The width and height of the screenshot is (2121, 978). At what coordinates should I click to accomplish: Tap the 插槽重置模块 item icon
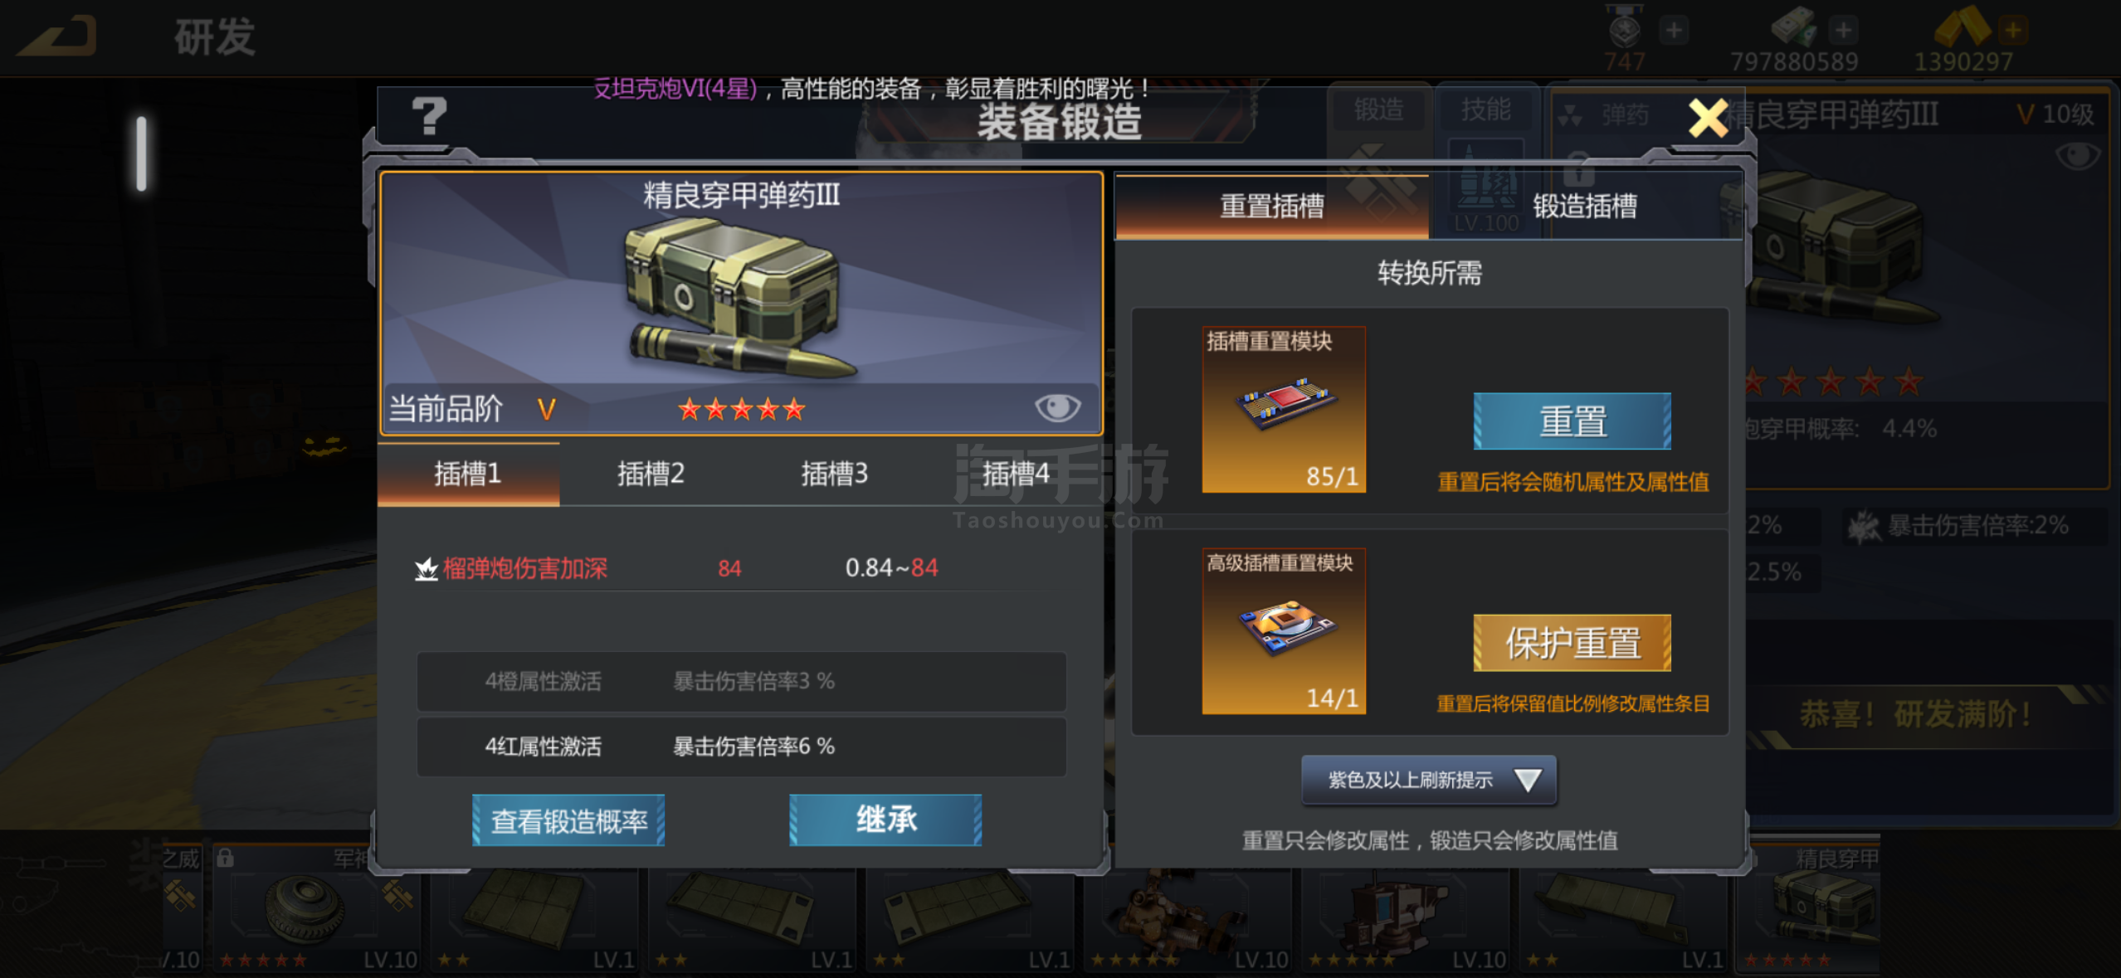[x=1284, y=409]
